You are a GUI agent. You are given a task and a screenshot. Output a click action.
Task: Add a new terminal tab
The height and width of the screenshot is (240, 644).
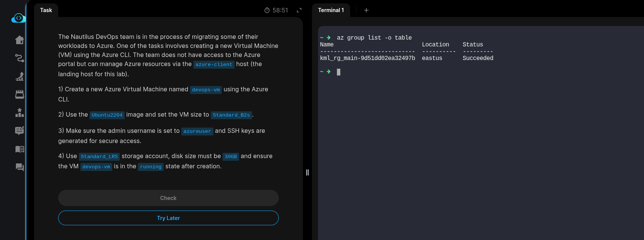(366, 10)
